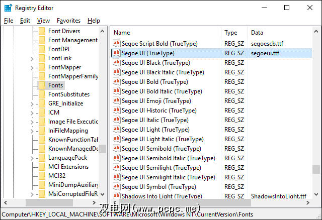Expand the LanguagePack key
Viewport: 322px width, 220px height.
[x=32, y=158]
